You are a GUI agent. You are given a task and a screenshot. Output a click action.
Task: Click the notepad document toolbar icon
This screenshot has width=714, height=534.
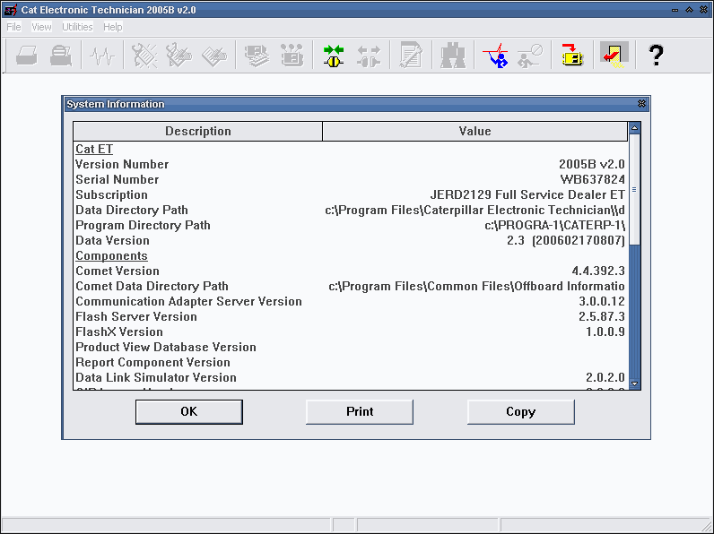tap(411, 56)
